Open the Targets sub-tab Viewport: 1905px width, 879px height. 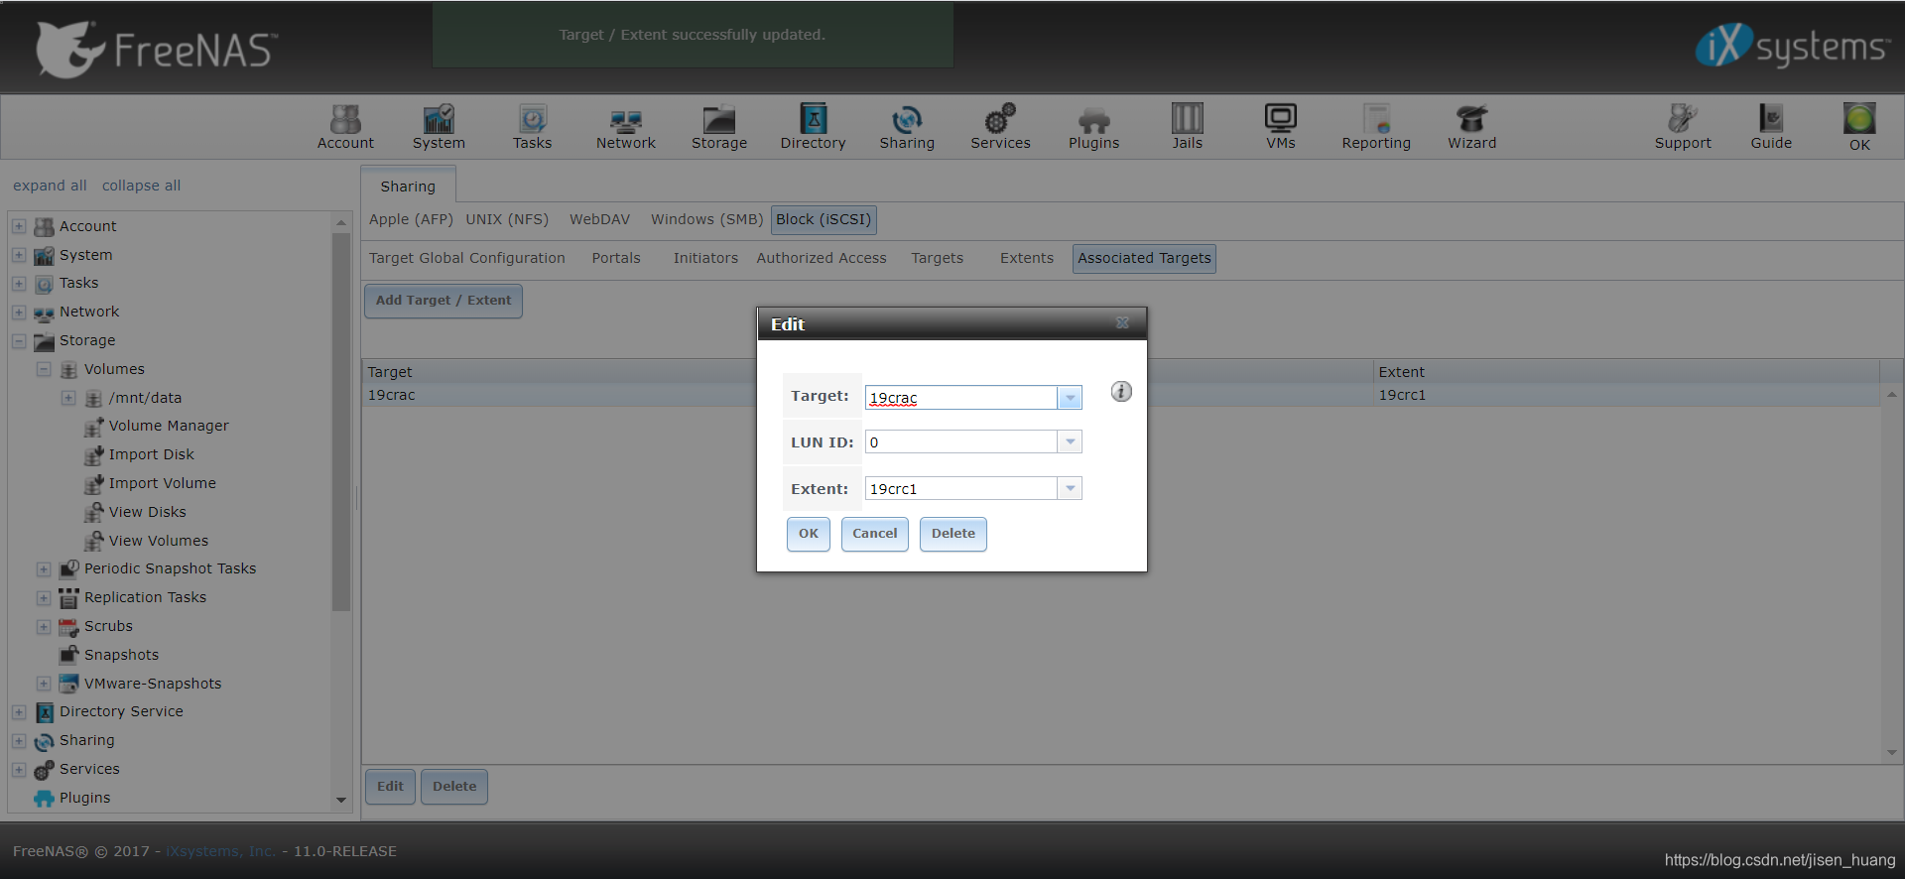pos(938,258)
